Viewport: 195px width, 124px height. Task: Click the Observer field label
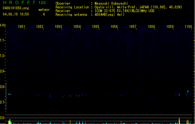coord(63,3)
